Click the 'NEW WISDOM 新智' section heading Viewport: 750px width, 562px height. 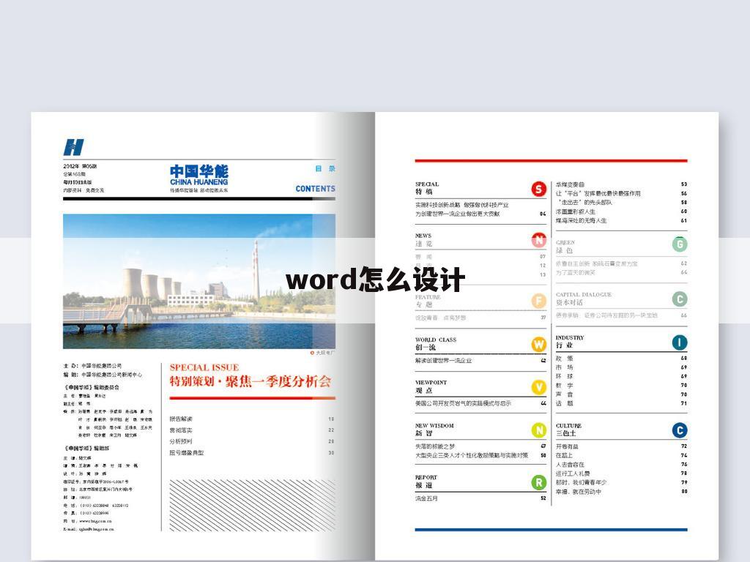(434, 430)
